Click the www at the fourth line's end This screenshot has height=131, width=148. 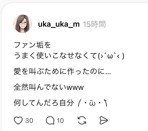coord(75,88)
